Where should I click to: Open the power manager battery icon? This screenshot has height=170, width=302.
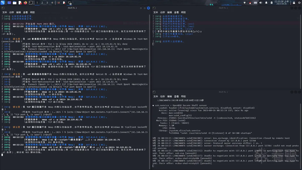click(x=272, y=3)
